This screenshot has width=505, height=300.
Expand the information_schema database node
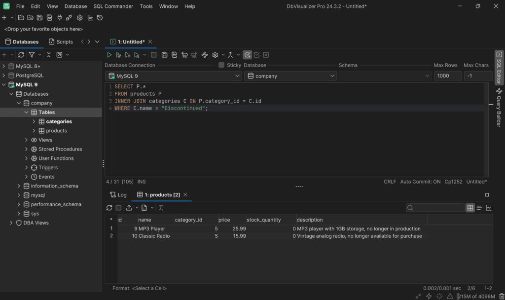19,186
